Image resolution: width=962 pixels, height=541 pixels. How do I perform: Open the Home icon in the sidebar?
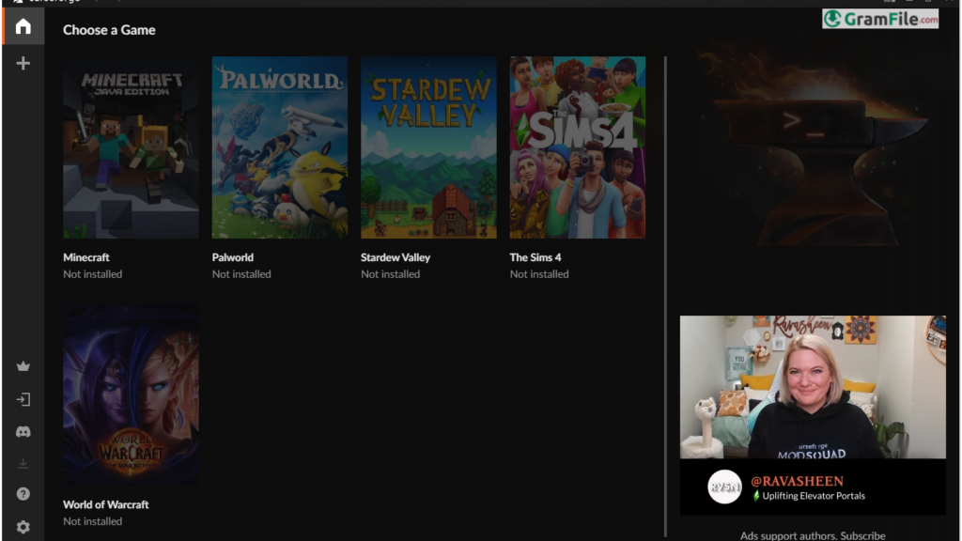click(x=23, y=26)
